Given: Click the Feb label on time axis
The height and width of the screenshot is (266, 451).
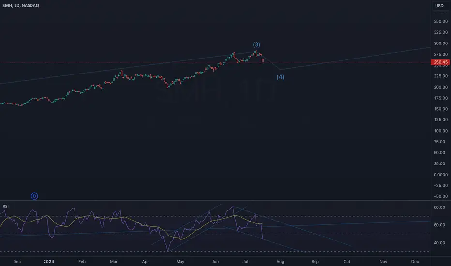Looking at the screenshot, I should 82,261.
